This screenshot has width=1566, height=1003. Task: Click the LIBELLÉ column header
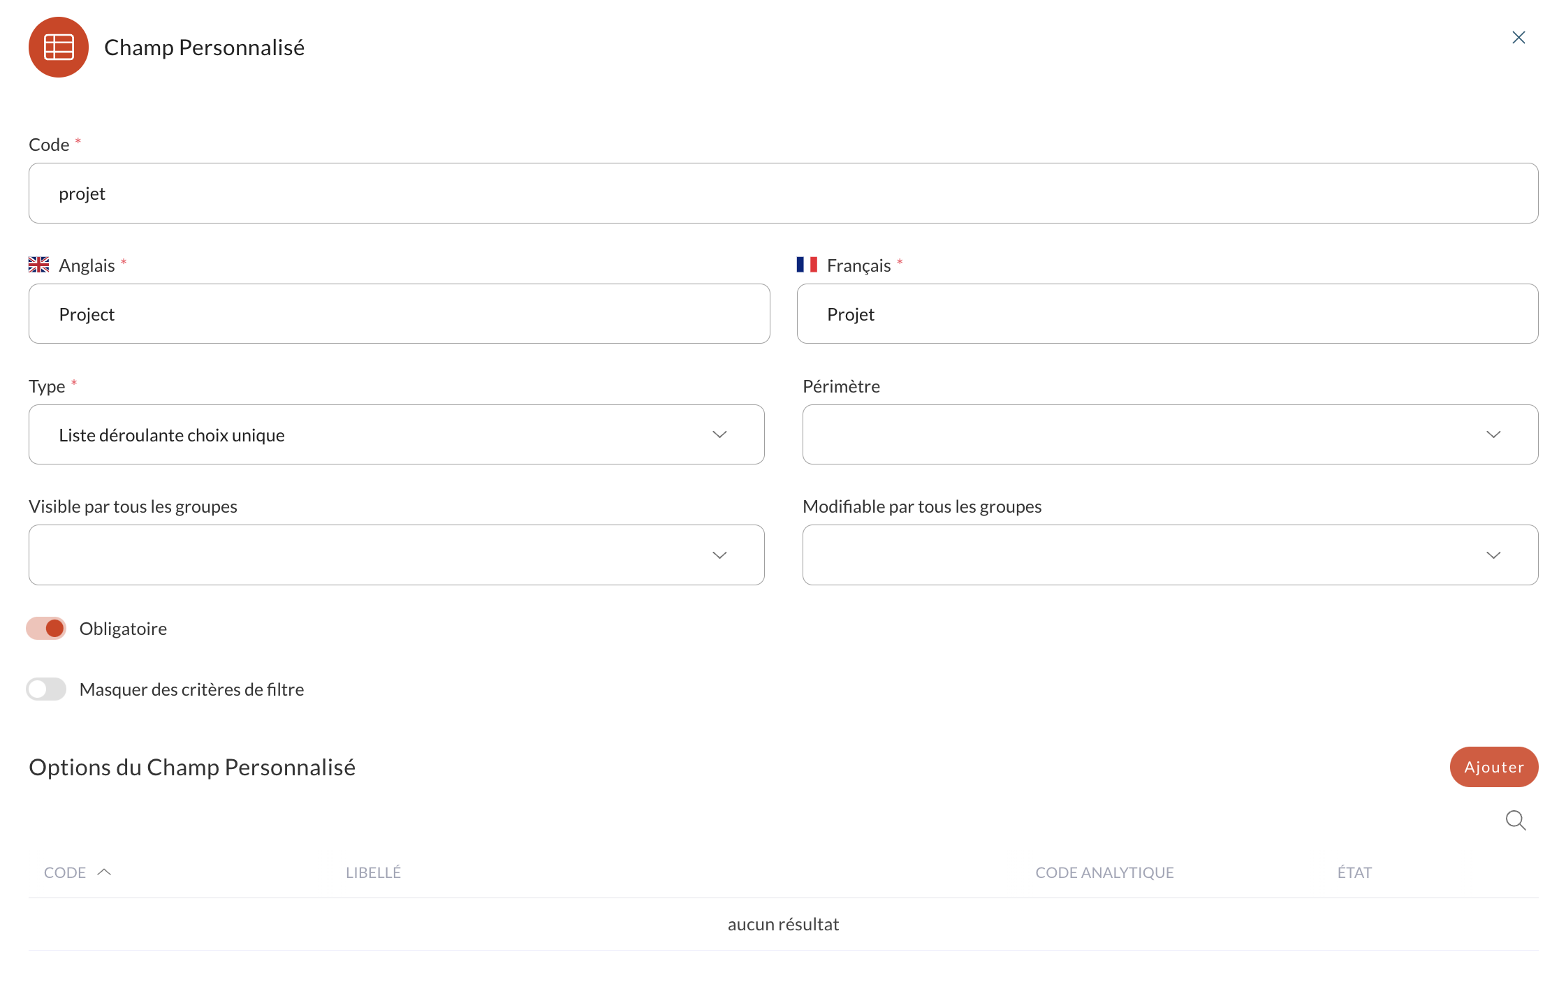[x=374, y=872]
